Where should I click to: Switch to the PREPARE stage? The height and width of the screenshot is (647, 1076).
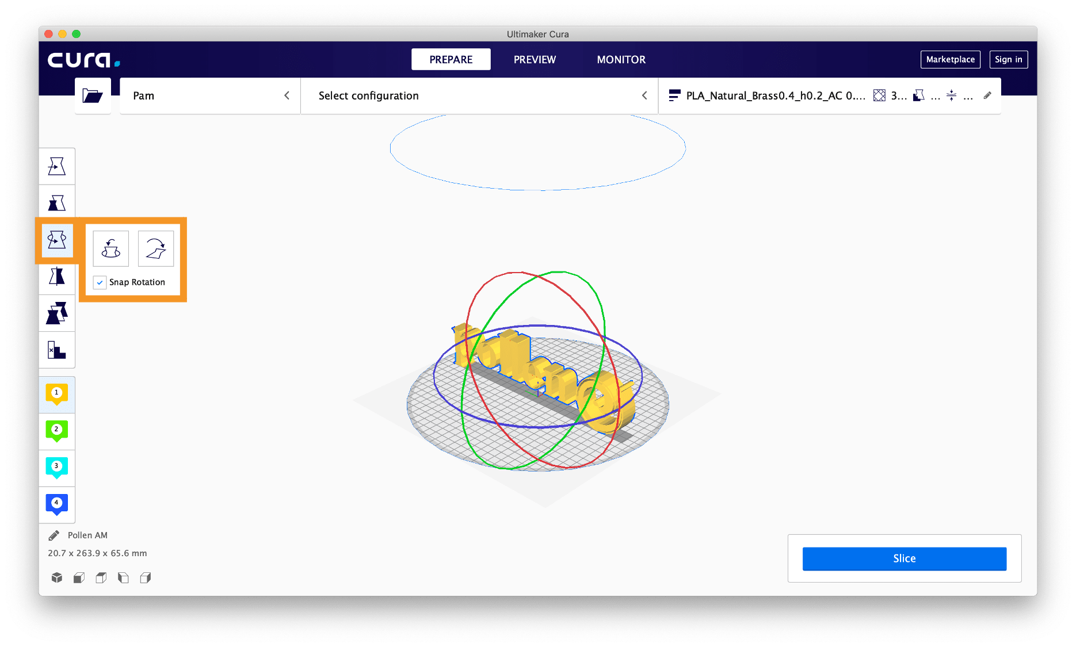click(451, 59)
